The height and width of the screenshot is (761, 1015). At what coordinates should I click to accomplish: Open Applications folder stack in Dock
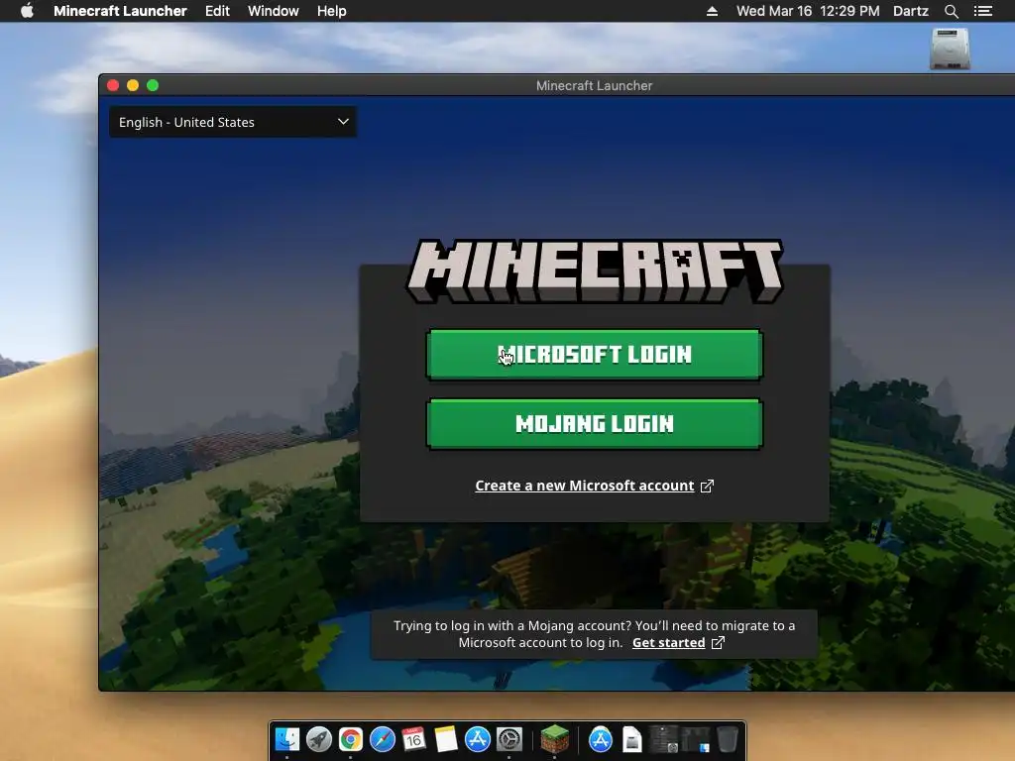pos(600,739)
